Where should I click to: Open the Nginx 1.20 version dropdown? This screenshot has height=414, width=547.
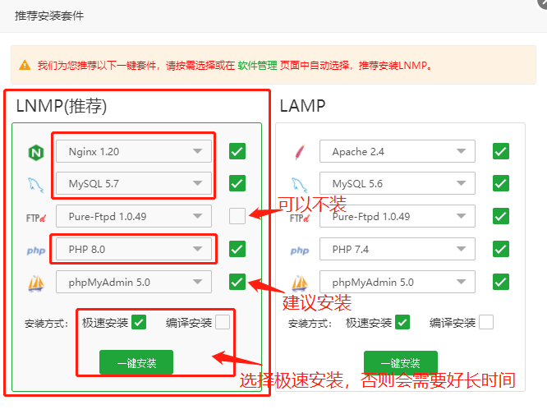(134, 151)
